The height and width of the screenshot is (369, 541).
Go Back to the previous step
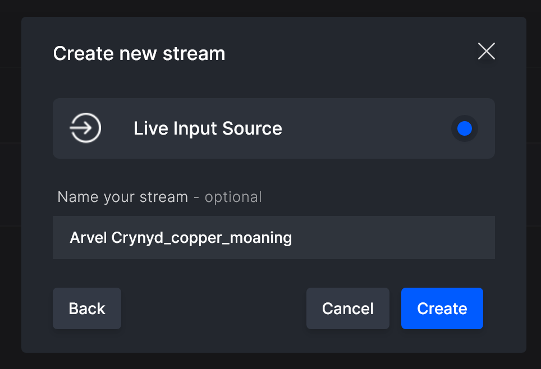pos(87,308)
